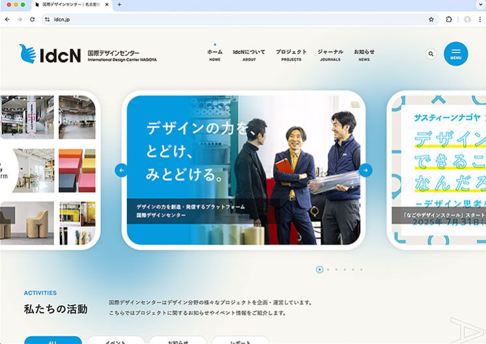Close the 国際デザインセンター browser tab
The width and height of the screenshot is (486, 344).
tap(107, 5)
